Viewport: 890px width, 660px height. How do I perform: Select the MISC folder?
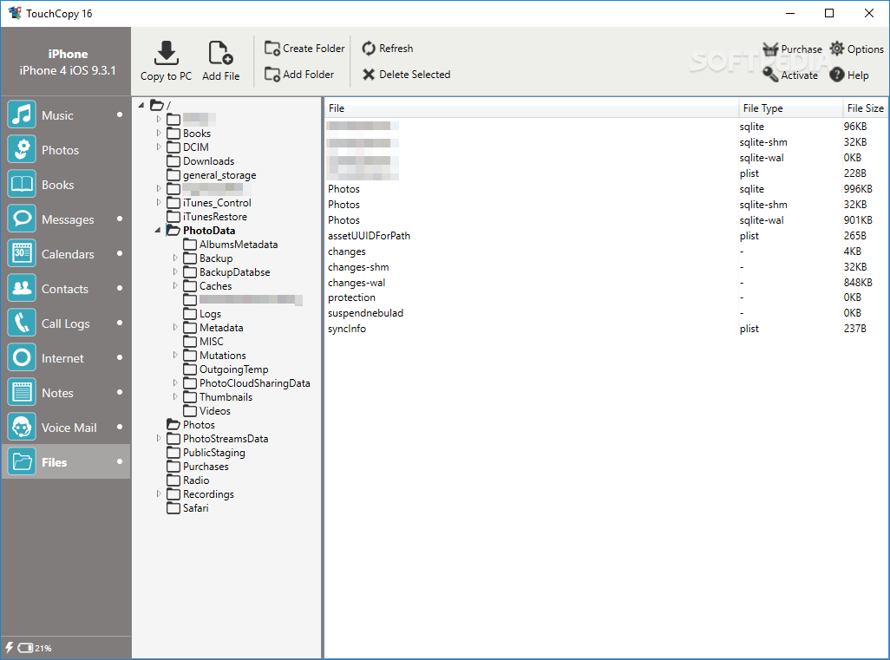coord(203,341)
